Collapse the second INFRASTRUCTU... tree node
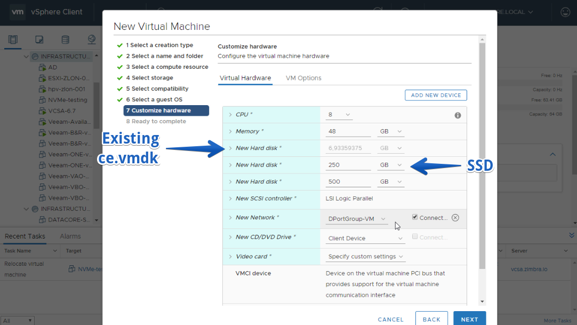The image size is (577, 325). pos(26,209)
